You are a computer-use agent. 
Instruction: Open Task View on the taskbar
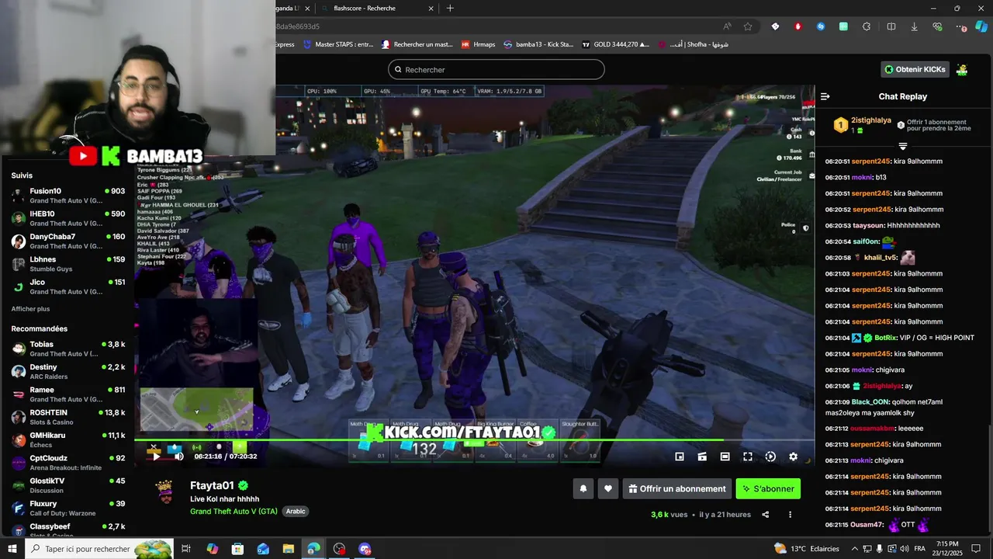click(186, 549)
